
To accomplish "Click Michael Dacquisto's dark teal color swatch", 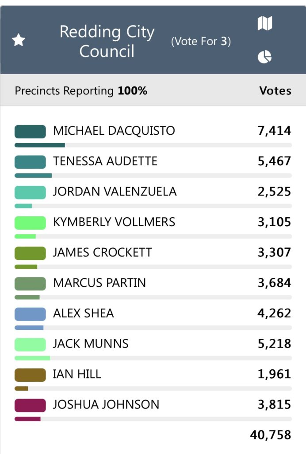I will coord(30,132).
